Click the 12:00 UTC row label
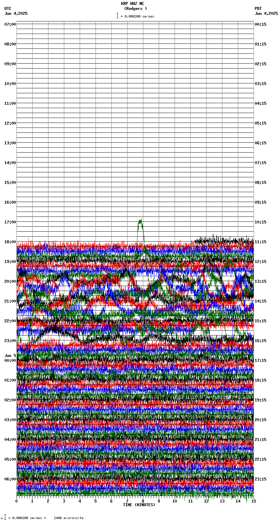Screen dimensions: 280x522 (x=10, y=123)
